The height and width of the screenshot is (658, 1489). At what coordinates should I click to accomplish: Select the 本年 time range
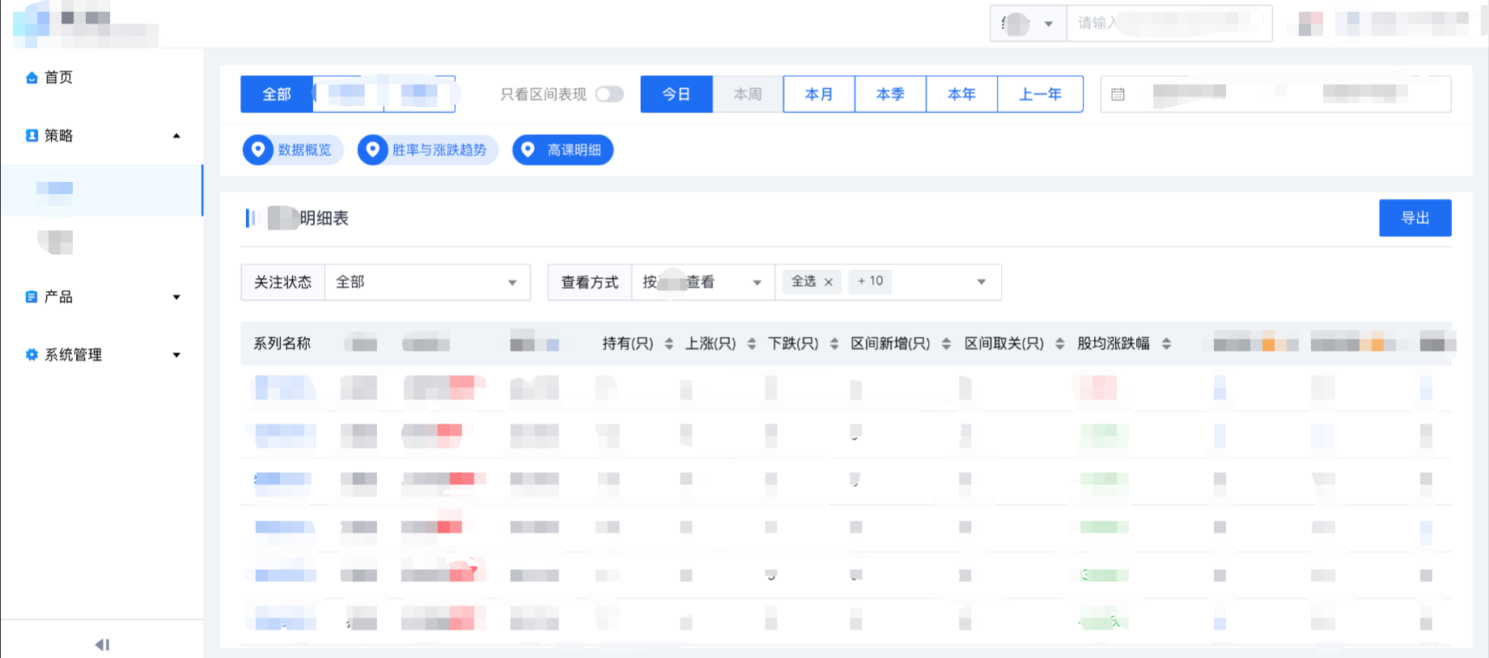coord(961,95)
